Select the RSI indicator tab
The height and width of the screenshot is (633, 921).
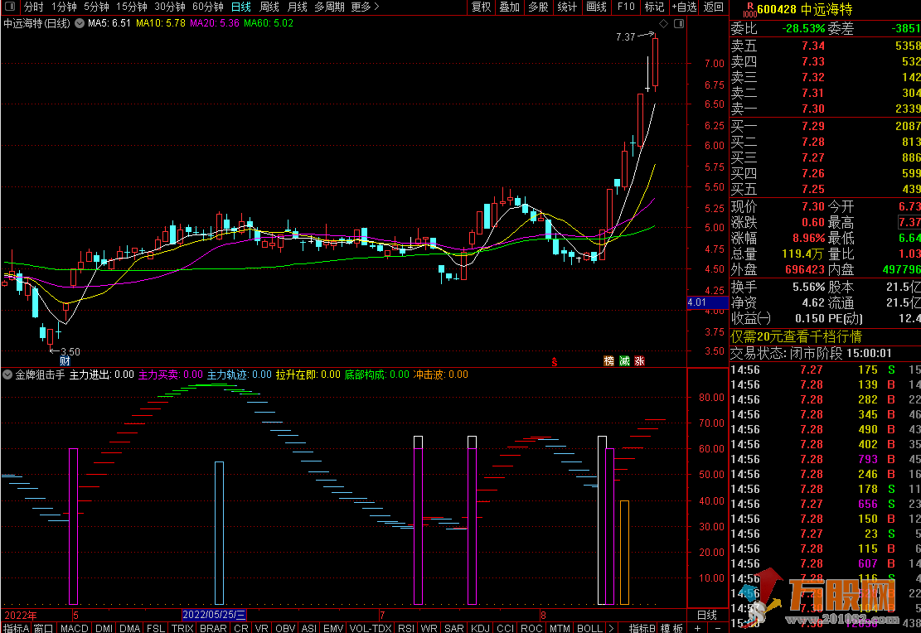point(406,628)
